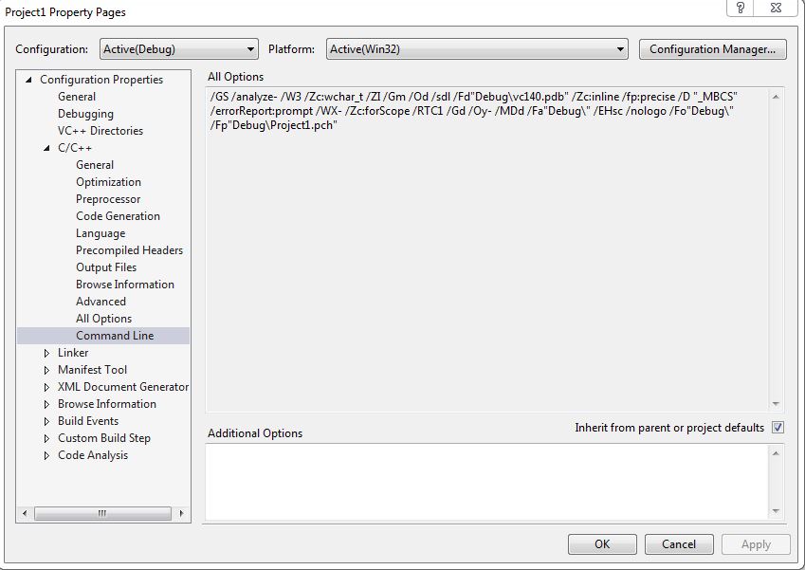Click the tree's horizontal scrollbar right arrow

click(x=181, y=513)
